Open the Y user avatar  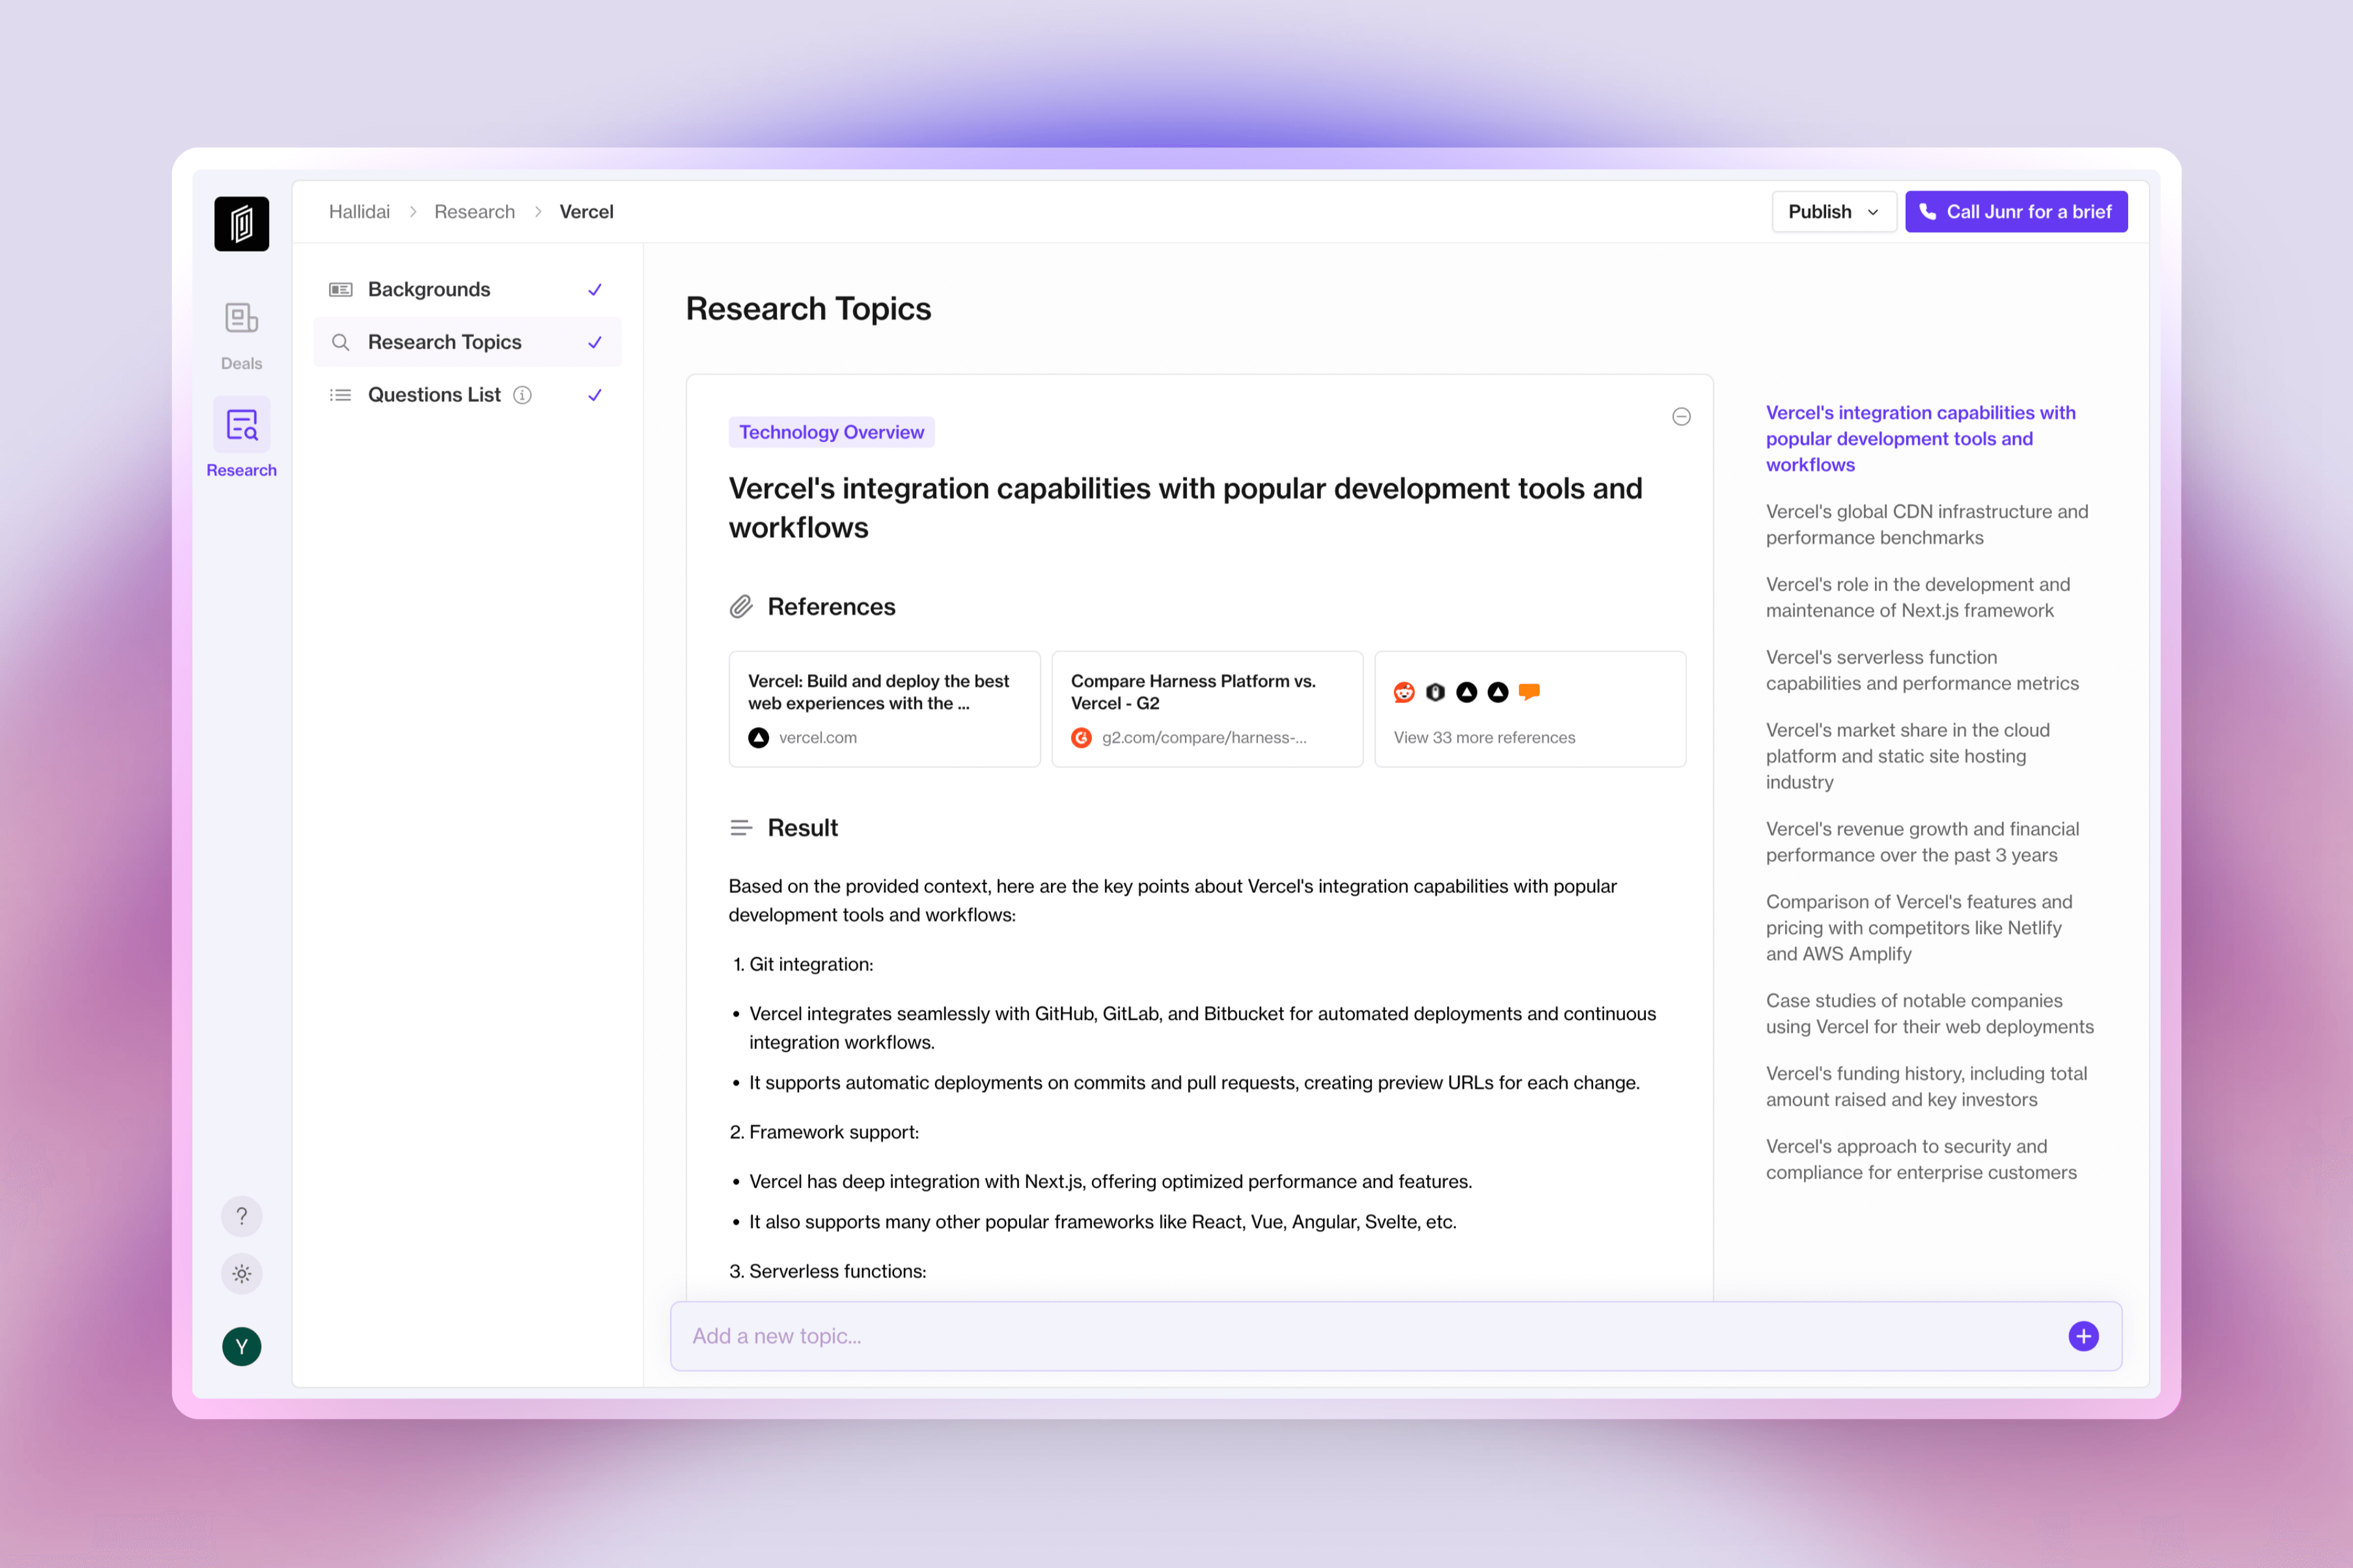point(241,1346)
